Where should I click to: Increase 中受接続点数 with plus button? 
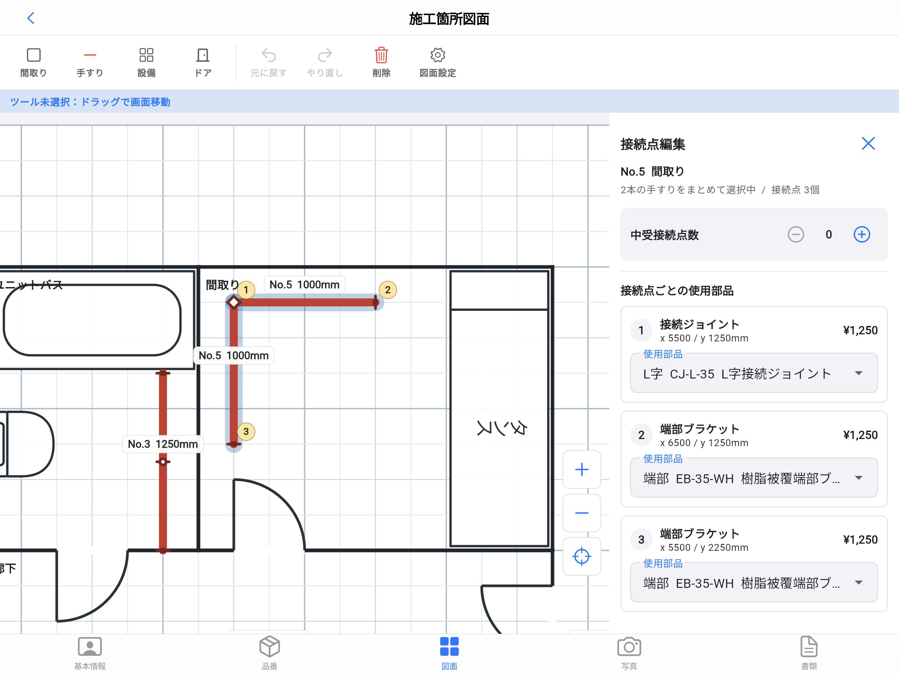(862, 235)
